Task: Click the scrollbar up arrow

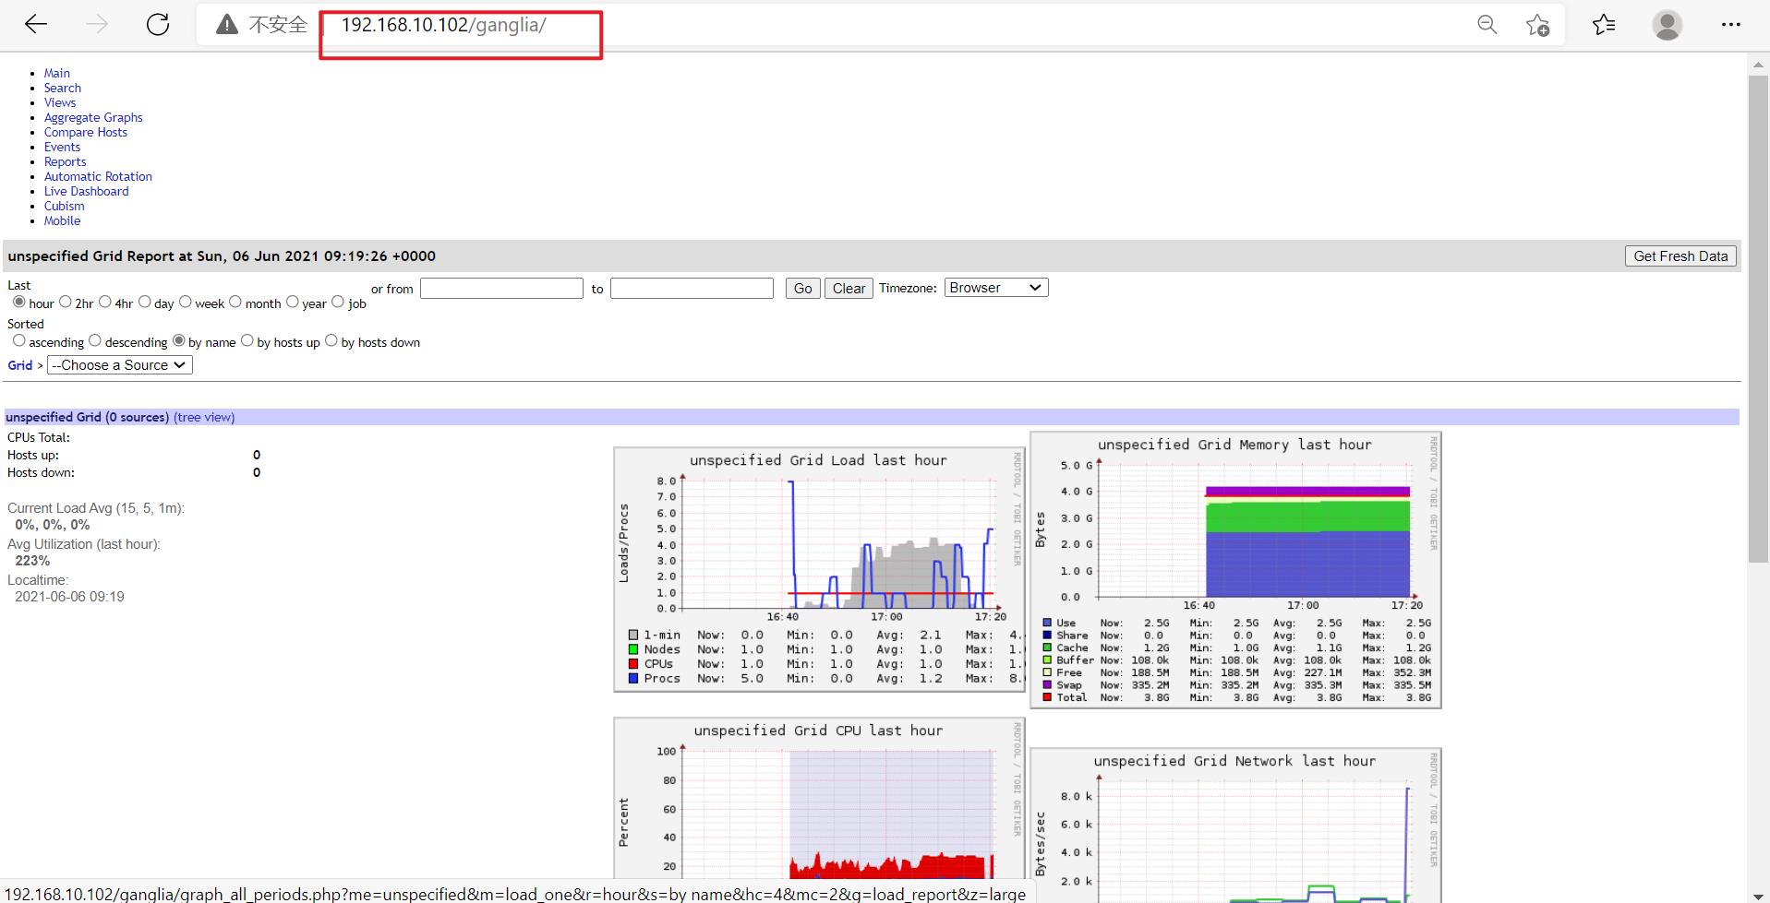Action: (x=1758, y=65)
